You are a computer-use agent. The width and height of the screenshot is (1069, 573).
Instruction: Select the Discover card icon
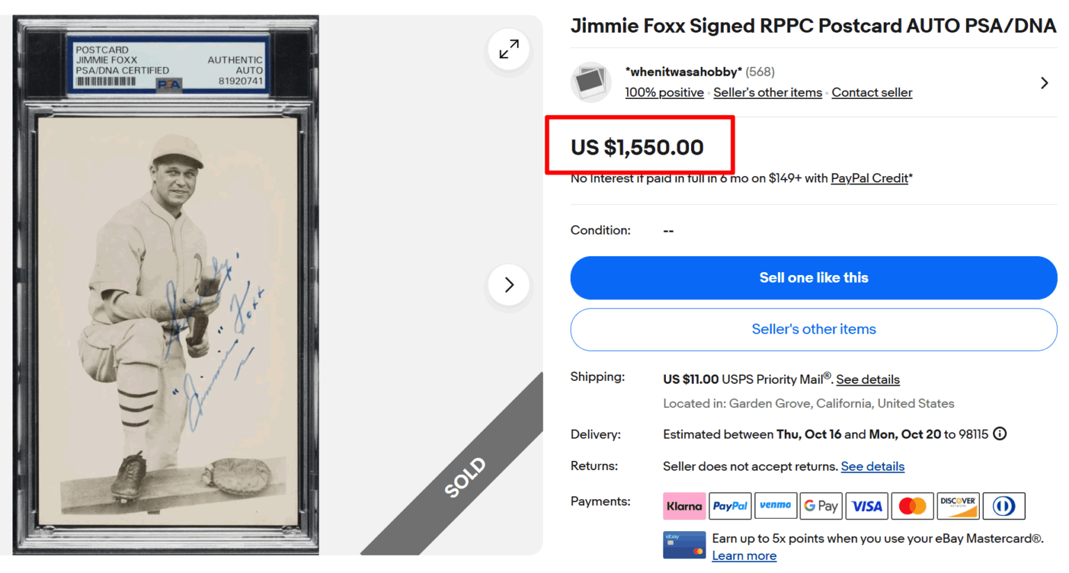958,506
